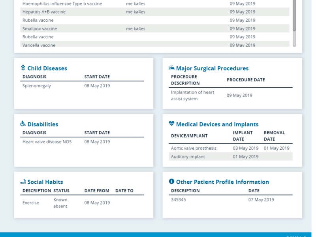Click DESCRIPTION header in Other Patient Profile
The width and height of the screenshot is (316, 237).
click(185, 191)
